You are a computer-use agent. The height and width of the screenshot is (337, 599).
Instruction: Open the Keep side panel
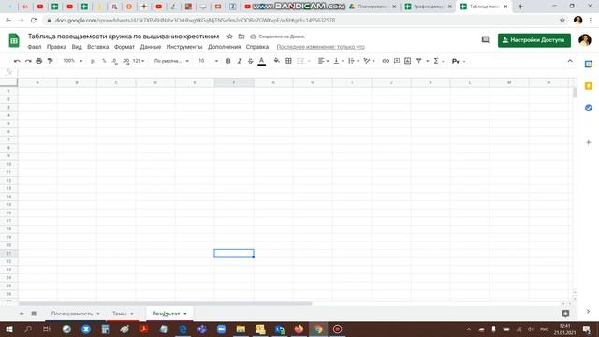(x=589, y=86)
